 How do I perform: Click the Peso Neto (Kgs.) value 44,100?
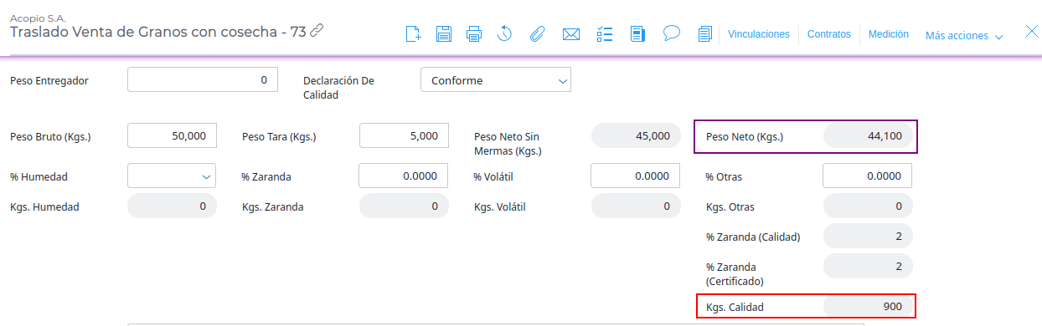pos(868,135)
